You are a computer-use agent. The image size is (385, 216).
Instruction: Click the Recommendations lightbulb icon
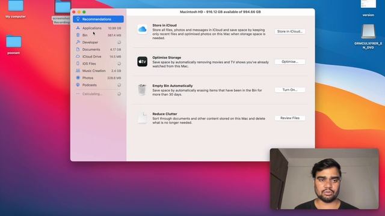[78, 19]
